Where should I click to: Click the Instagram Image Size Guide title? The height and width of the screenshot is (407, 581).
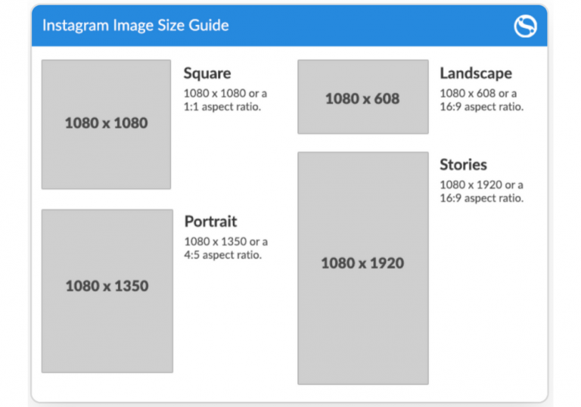(135, 26)
